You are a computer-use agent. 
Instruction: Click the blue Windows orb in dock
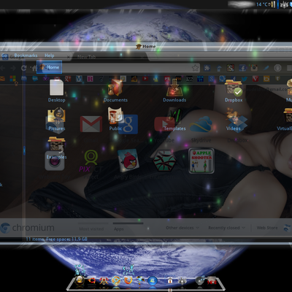[153, 280]
